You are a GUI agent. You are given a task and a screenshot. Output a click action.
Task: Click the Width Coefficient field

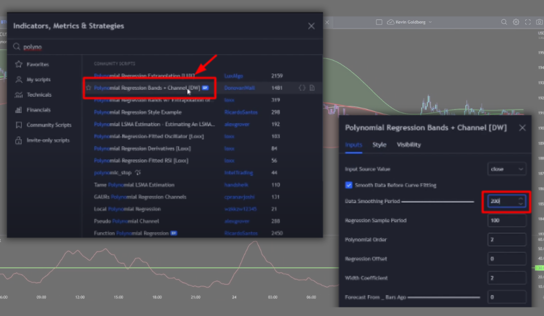[x=507, y=278]
